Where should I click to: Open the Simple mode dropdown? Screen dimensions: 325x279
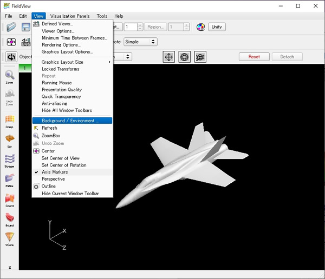[x=140, y=42]
